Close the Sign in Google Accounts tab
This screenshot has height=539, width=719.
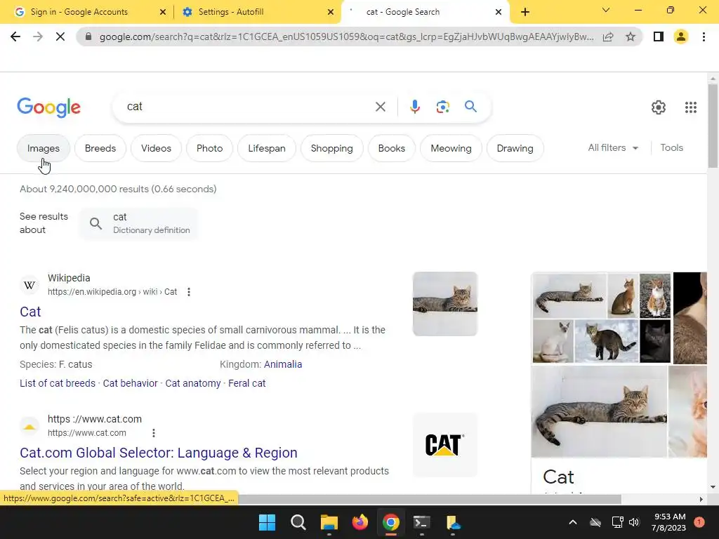[x=163, y=12]
